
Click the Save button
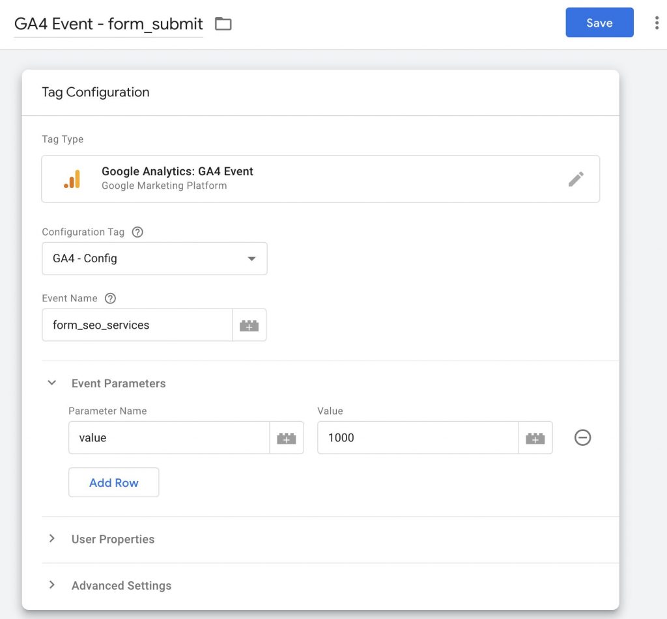[599, 22]
